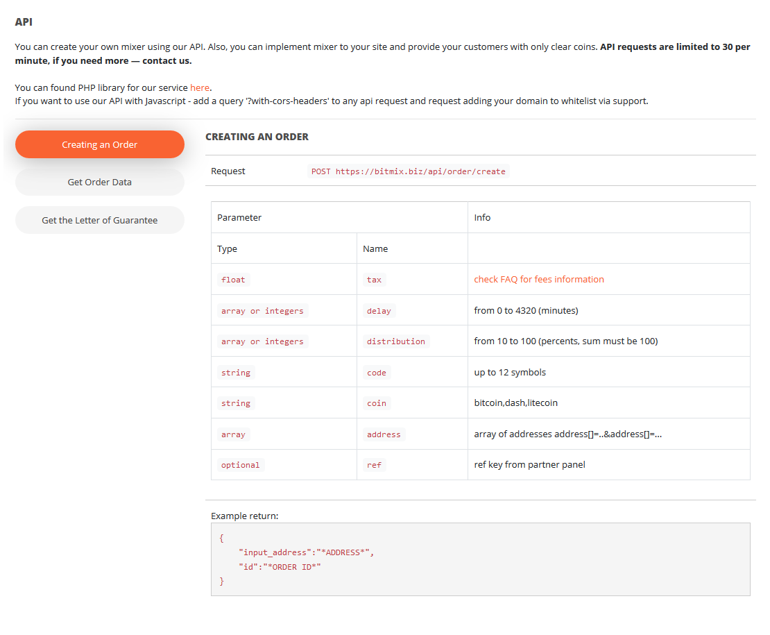Click the 'float' type tag
This screenshot has width=770, height=635.
[x=233, y=280]
